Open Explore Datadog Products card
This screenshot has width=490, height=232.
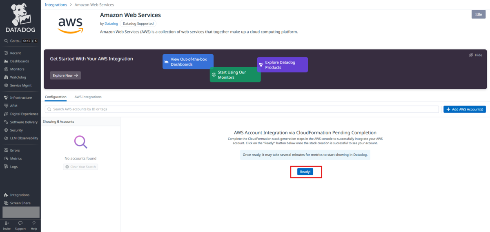click(x=282, y=65)
